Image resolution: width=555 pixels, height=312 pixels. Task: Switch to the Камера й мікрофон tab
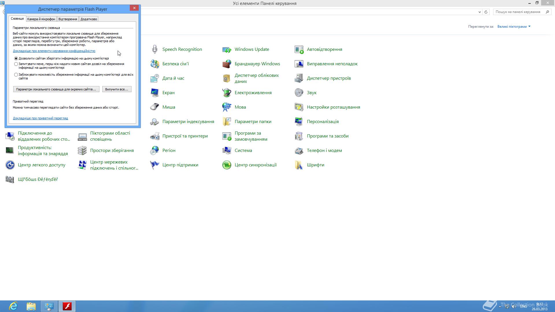tap(41, 19)
